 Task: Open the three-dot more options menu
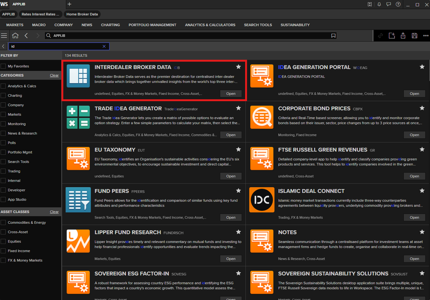click(x=426, y=35)
